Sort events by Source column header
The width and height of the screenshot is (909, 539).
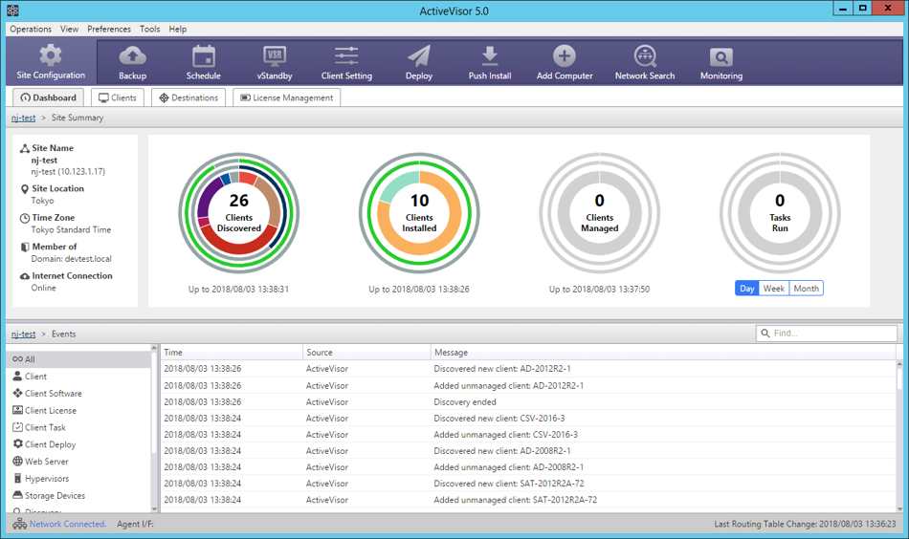(367, 352)
